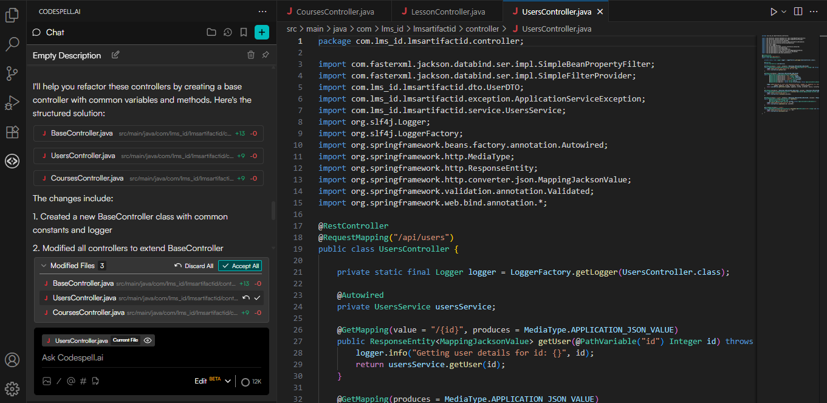This screenshot has width=827, height=403.
Task: Click the @ mention icon in chat input
Action: (x=70, y=381)
